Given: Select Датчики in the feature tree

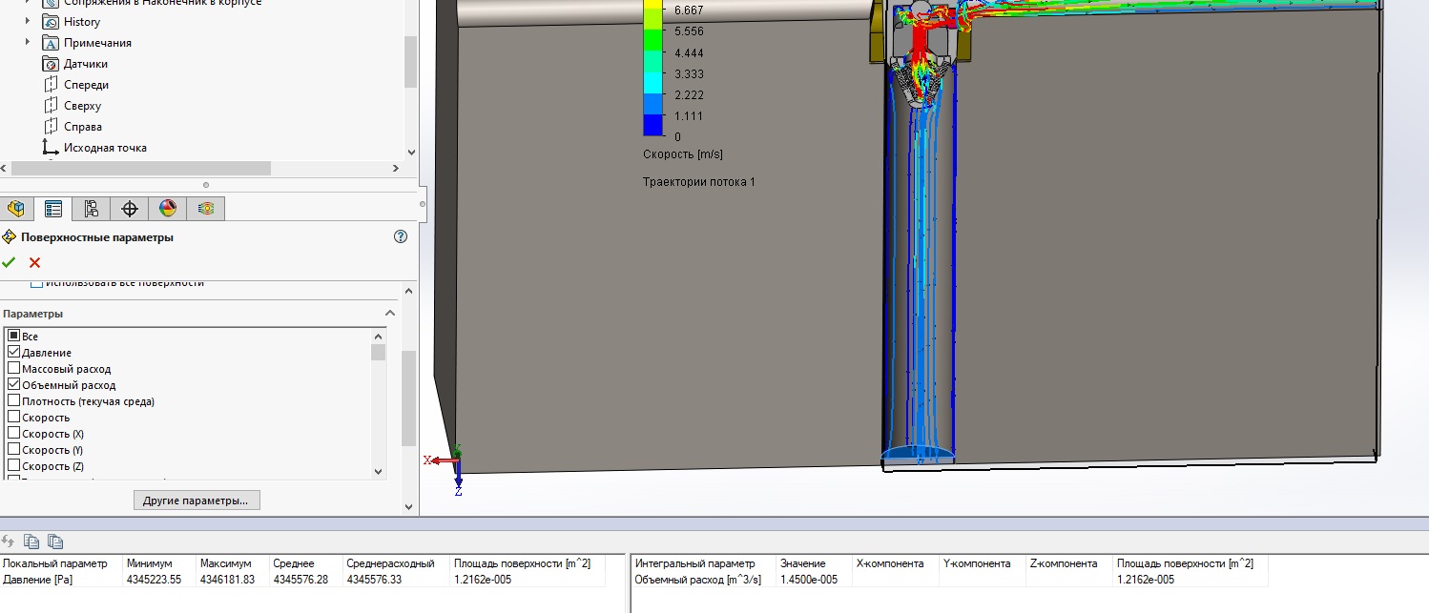Looking at the screenshot, I should pyautogui.click(x=86, y=64).
